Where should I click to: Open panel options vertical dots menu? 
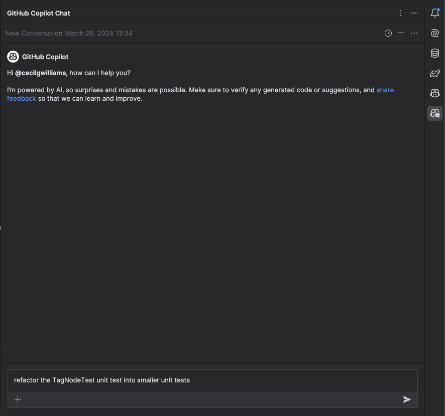(400, 13)
